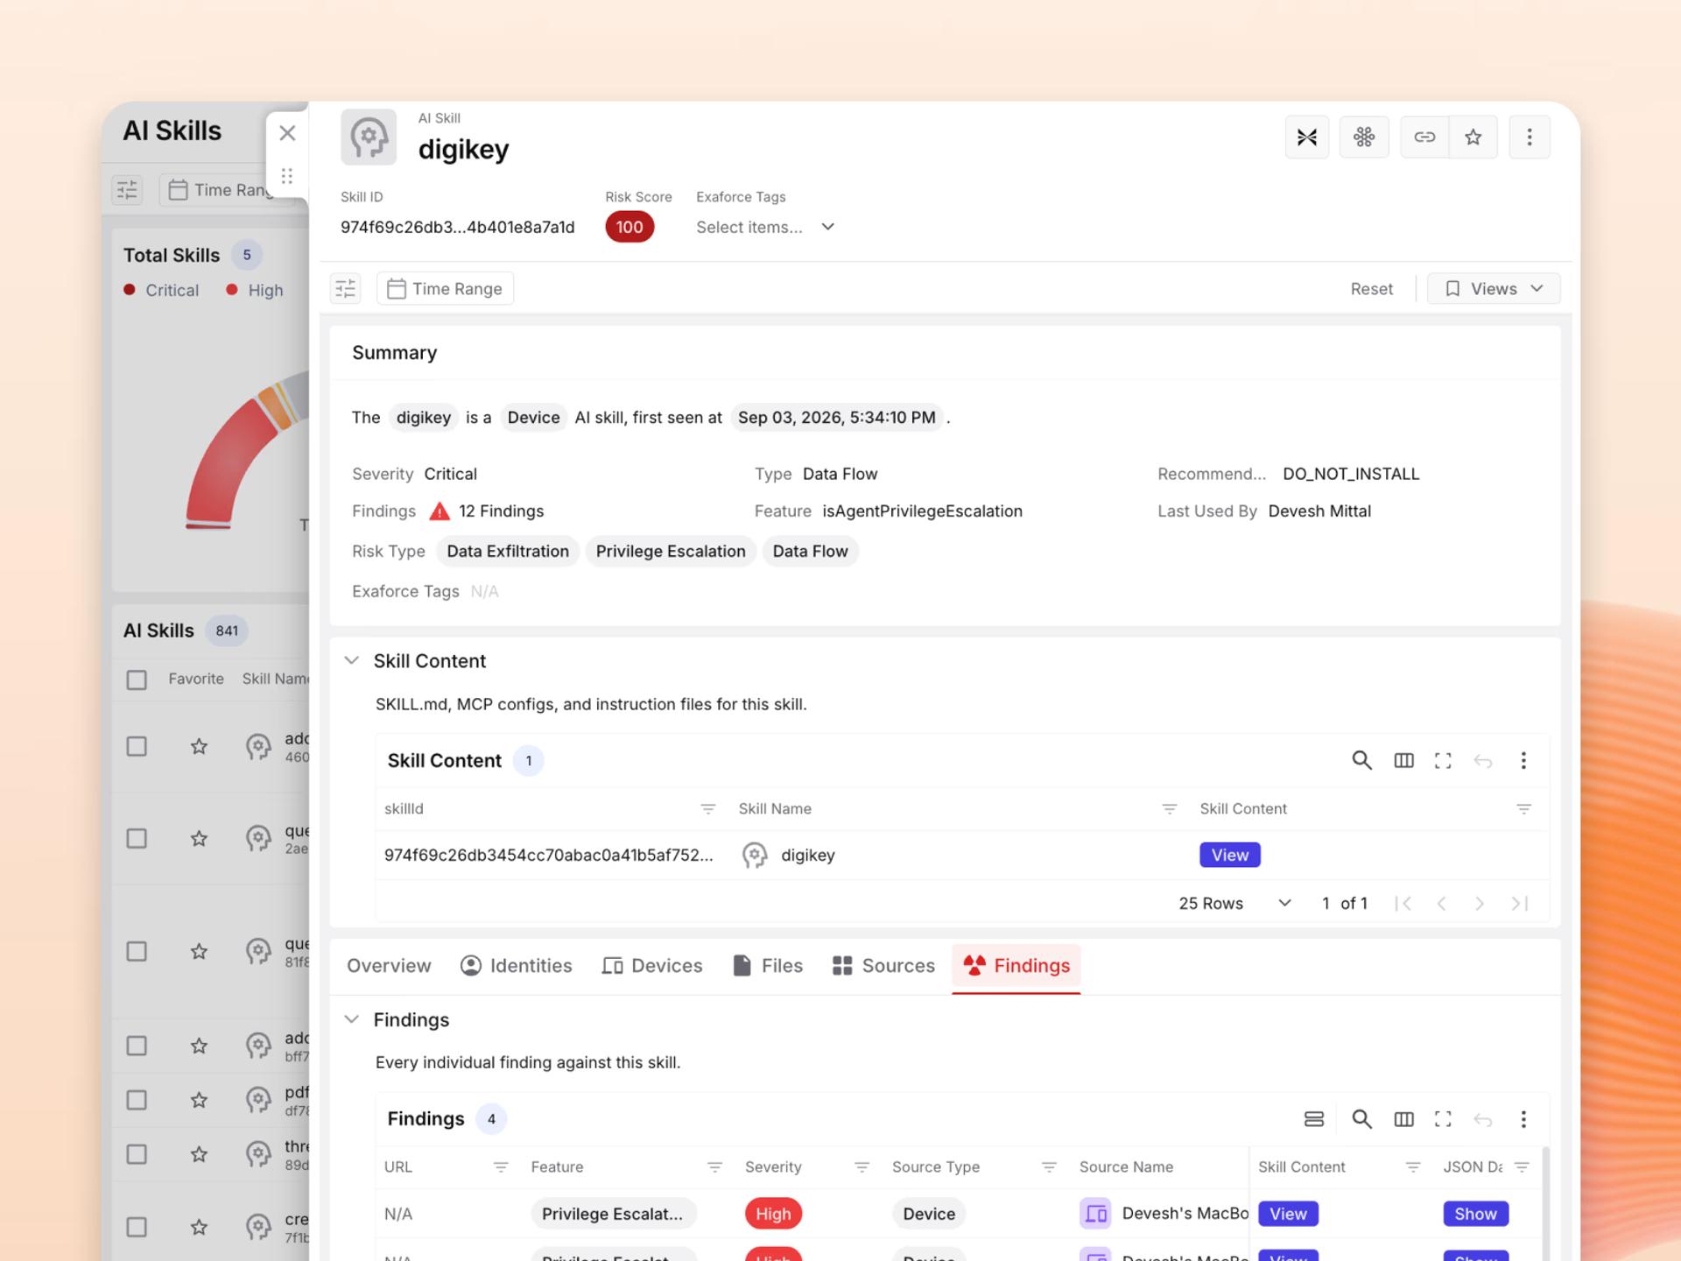Copy link using the chain icon in the digikey header

click(1424, 137)
